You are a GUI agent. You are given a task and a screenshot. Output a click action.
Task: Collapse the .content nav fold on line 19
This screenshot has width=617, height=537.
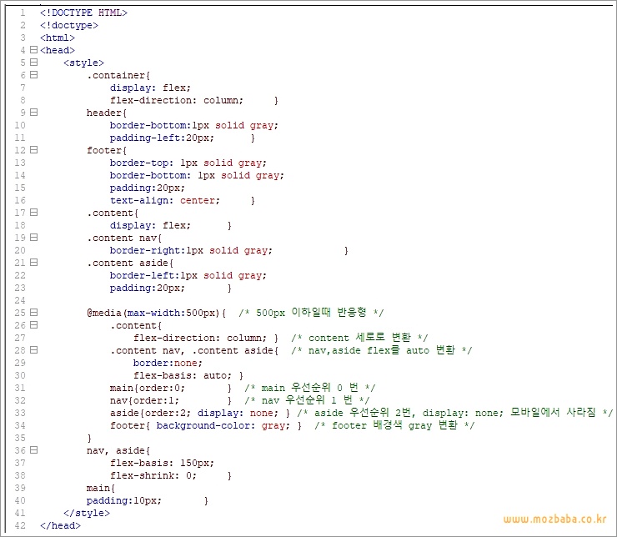[x=34, y=237]
